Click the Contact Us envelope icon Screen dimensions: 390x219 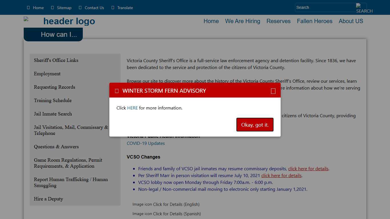pos(80,8)
